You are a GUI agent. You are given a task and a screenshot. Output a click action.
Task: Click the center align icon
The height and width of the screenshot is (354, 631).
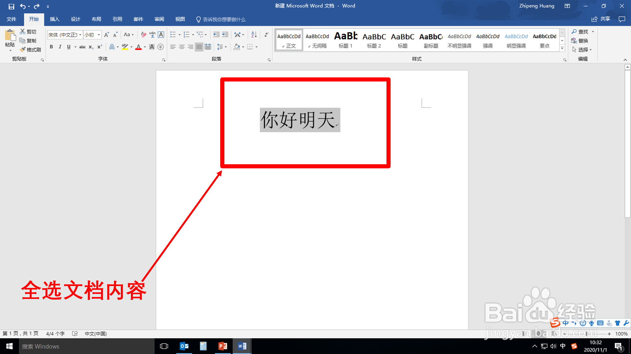click(182, 47)
